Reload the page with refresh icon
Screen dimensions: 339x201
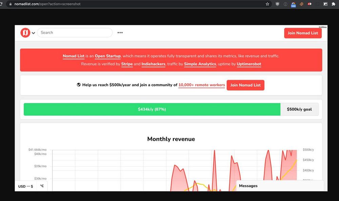pyautogui.click(x=1, y=4)
